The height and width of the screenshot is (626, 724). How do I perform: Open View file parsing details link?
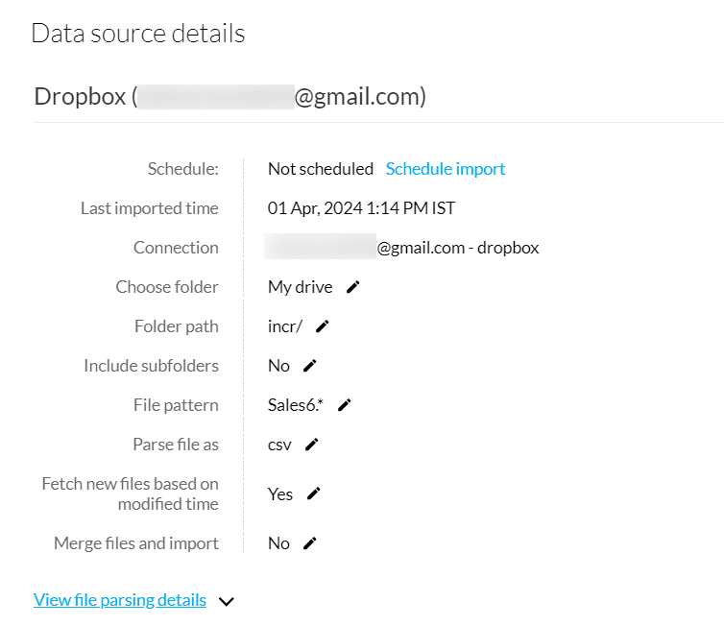120,600
